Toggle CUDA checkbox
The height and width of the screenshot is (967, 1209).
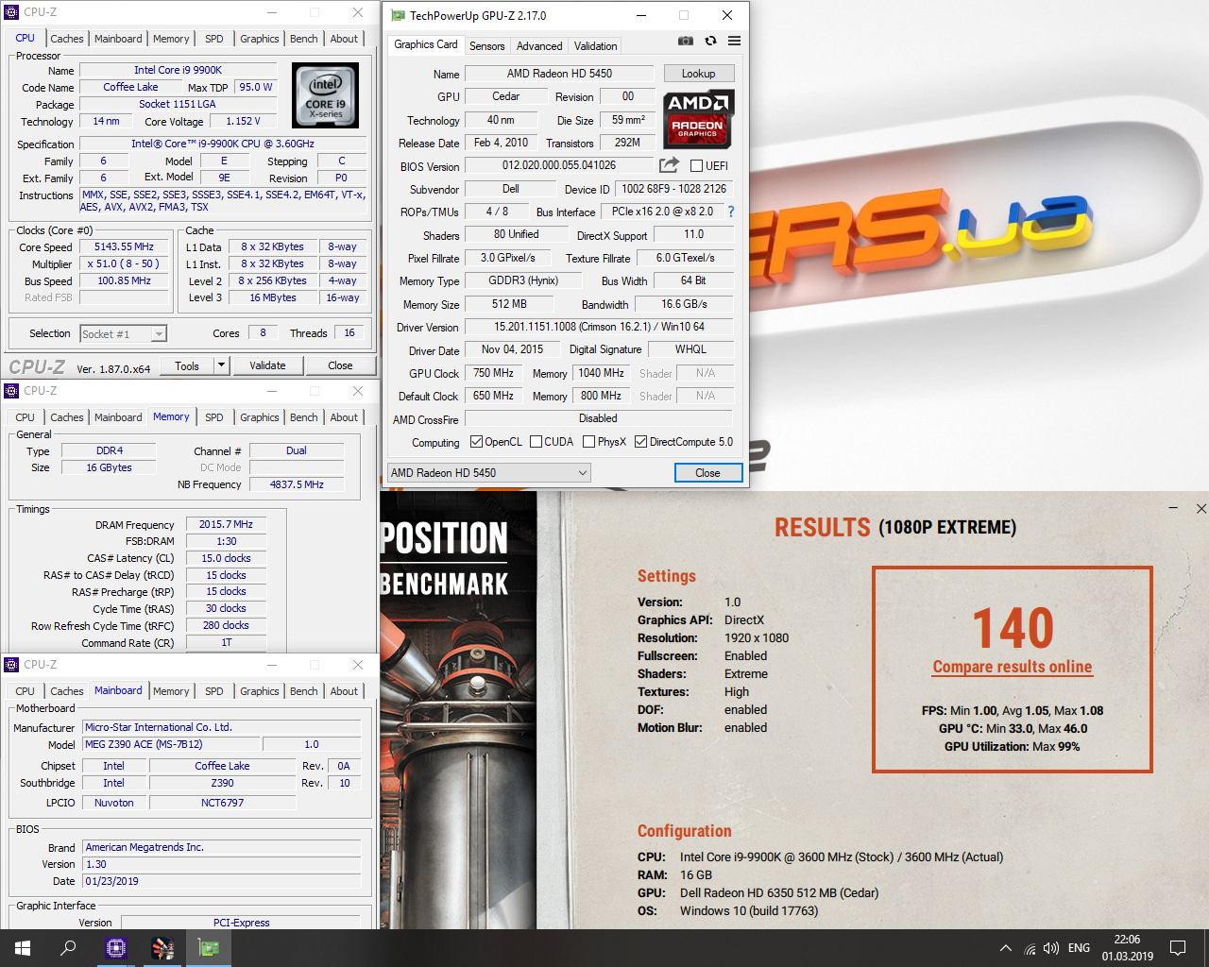pos(536,442)
